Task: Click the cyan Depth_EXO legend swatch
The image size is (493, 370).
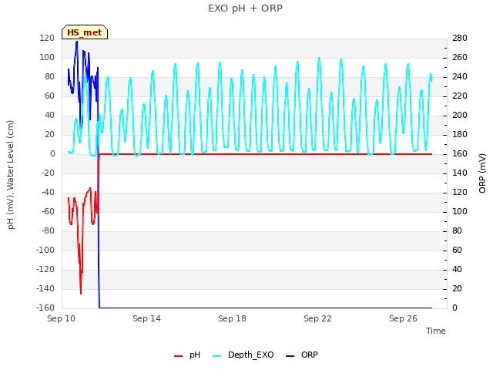Action: (217, 356)
